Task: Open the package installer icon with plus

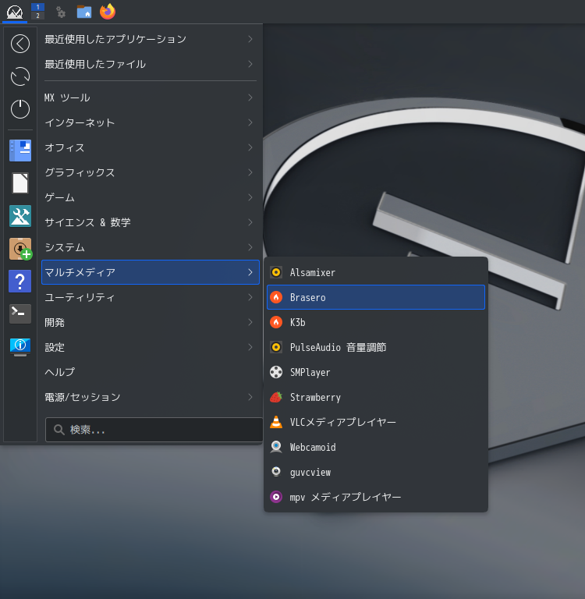Action: (20, 249)
